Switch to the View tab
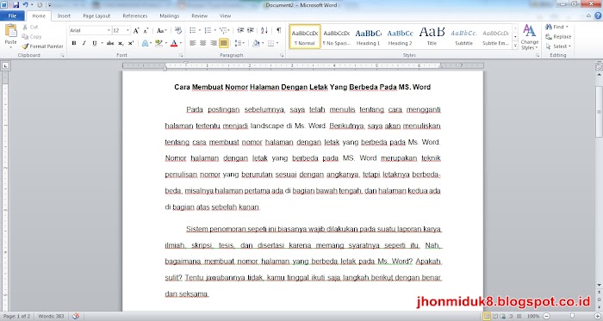The height and width of the screenshot is (321, 603). click(225, 15)
